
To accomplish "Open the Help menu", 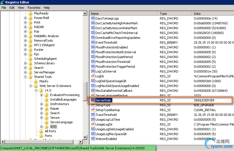I will [x=47, y=8].
